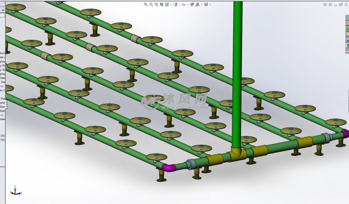Toggle the Section View icon
The width and height of the screenshot is (349, 204).
pyautogui.click(x=162, y=4)
